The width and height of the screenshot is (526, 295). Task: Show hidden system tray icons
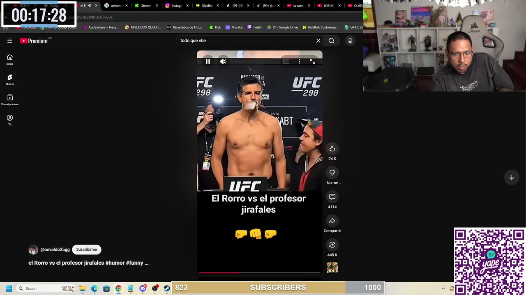click(443, 288)
